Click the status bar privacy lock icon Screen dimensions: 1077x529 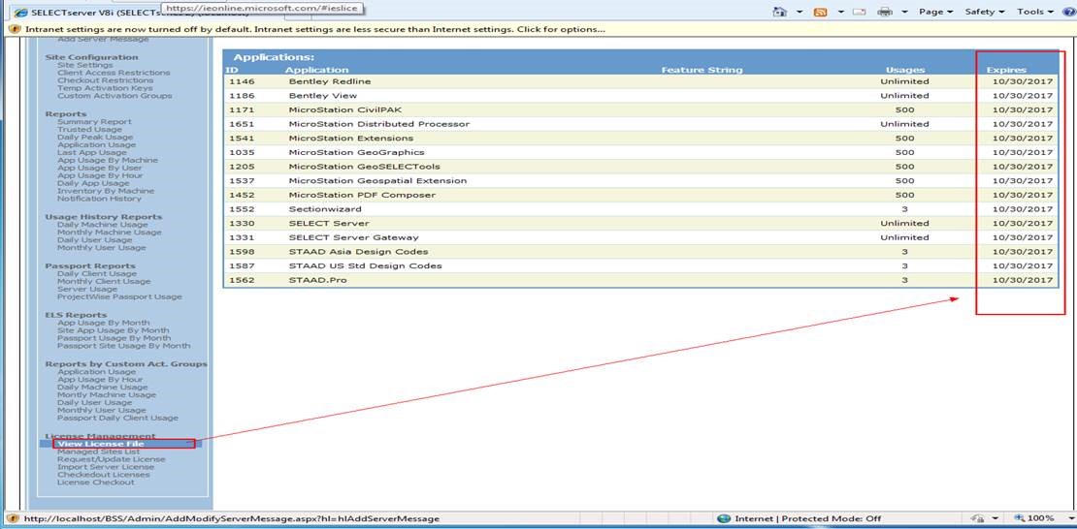(x=978, y=518)
